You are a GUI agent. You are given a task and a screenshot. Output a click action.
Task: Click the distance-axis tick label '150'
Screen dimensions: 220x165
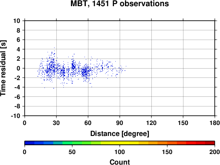point(183,123)
